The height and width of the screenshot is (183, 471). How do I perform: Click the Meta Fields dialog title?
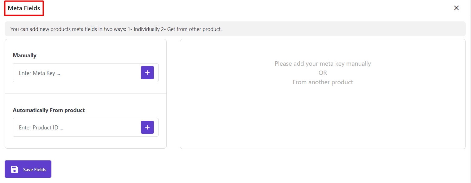tap(24, 8)
